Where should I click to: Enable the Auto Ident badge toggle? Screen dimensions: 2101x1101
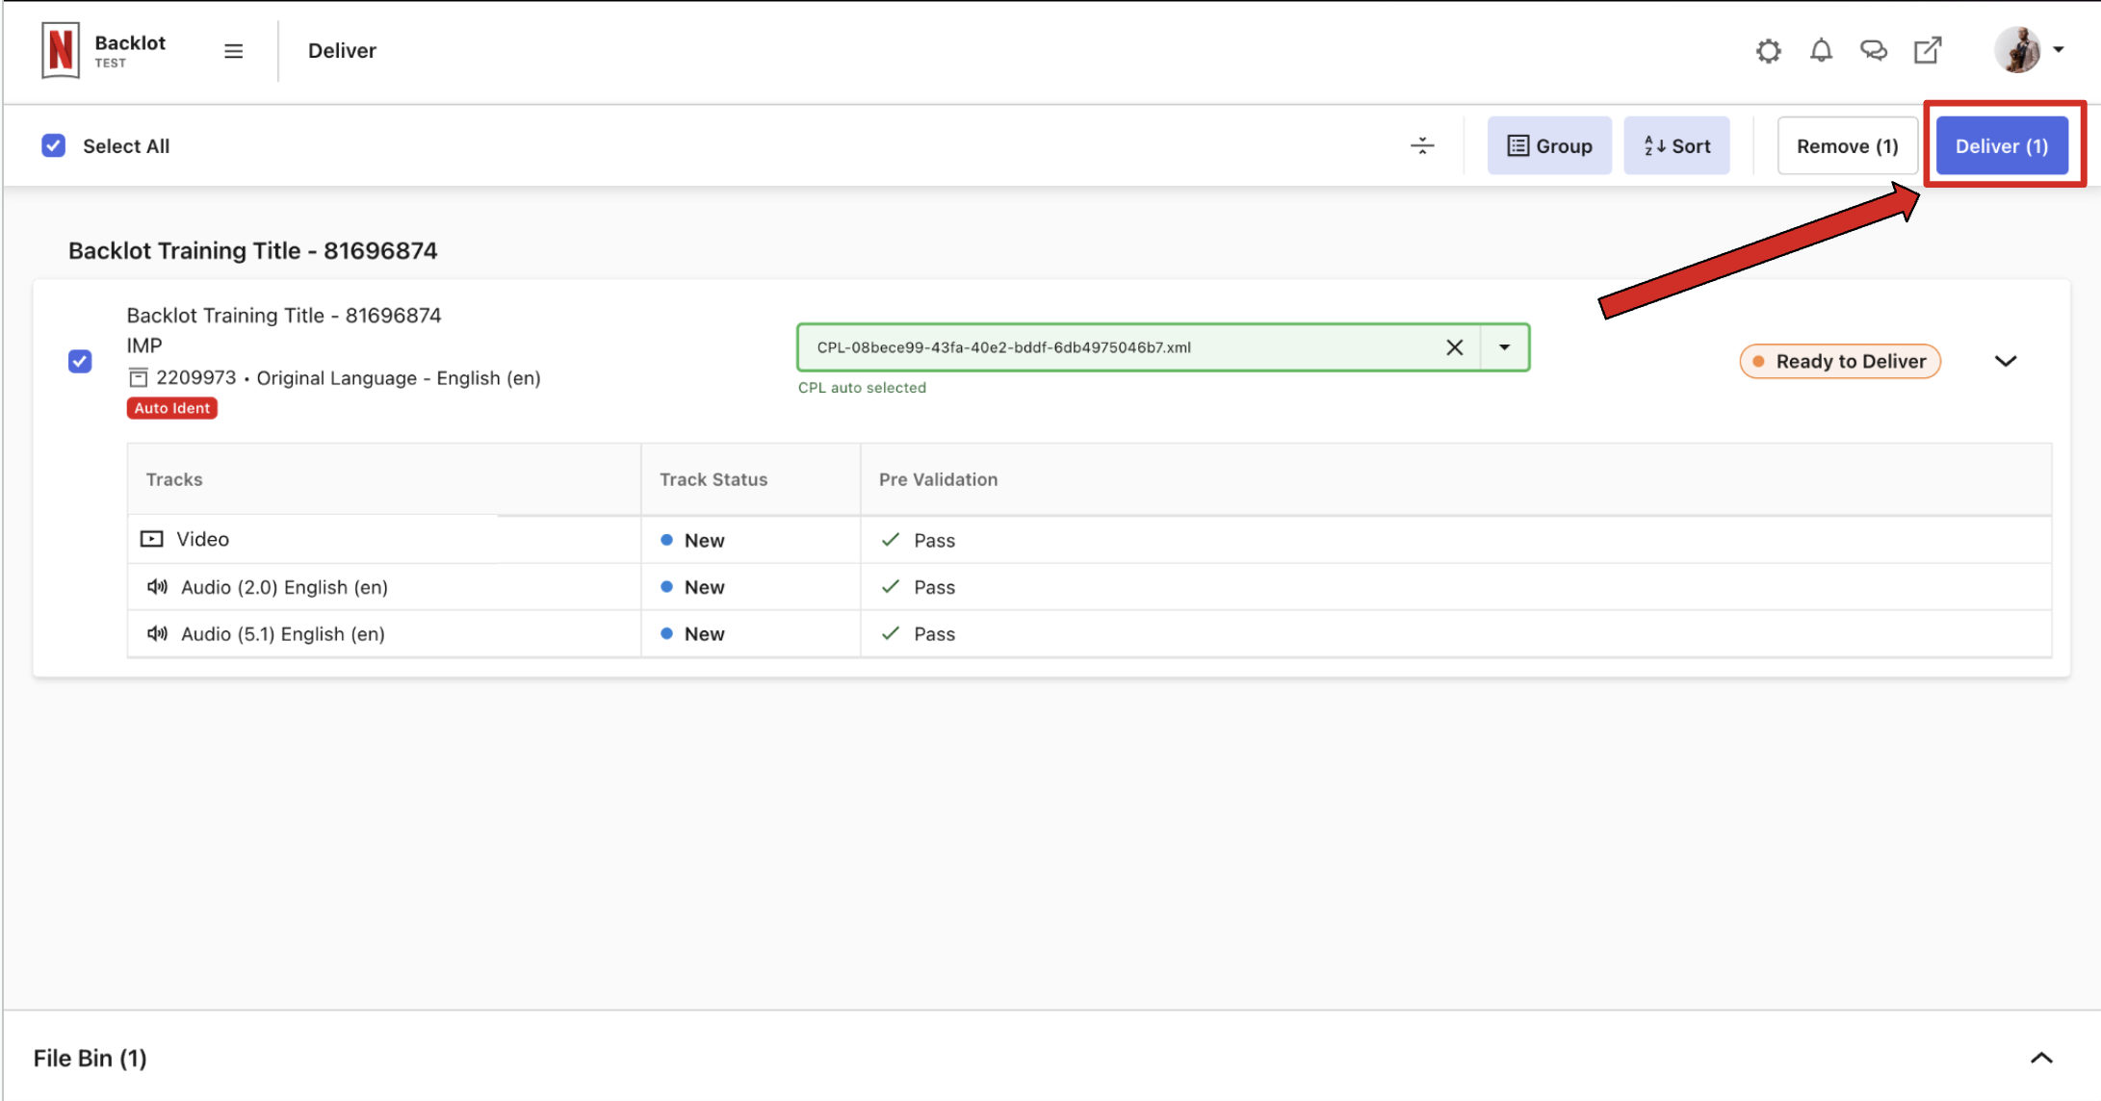click(x=169, y=407)
